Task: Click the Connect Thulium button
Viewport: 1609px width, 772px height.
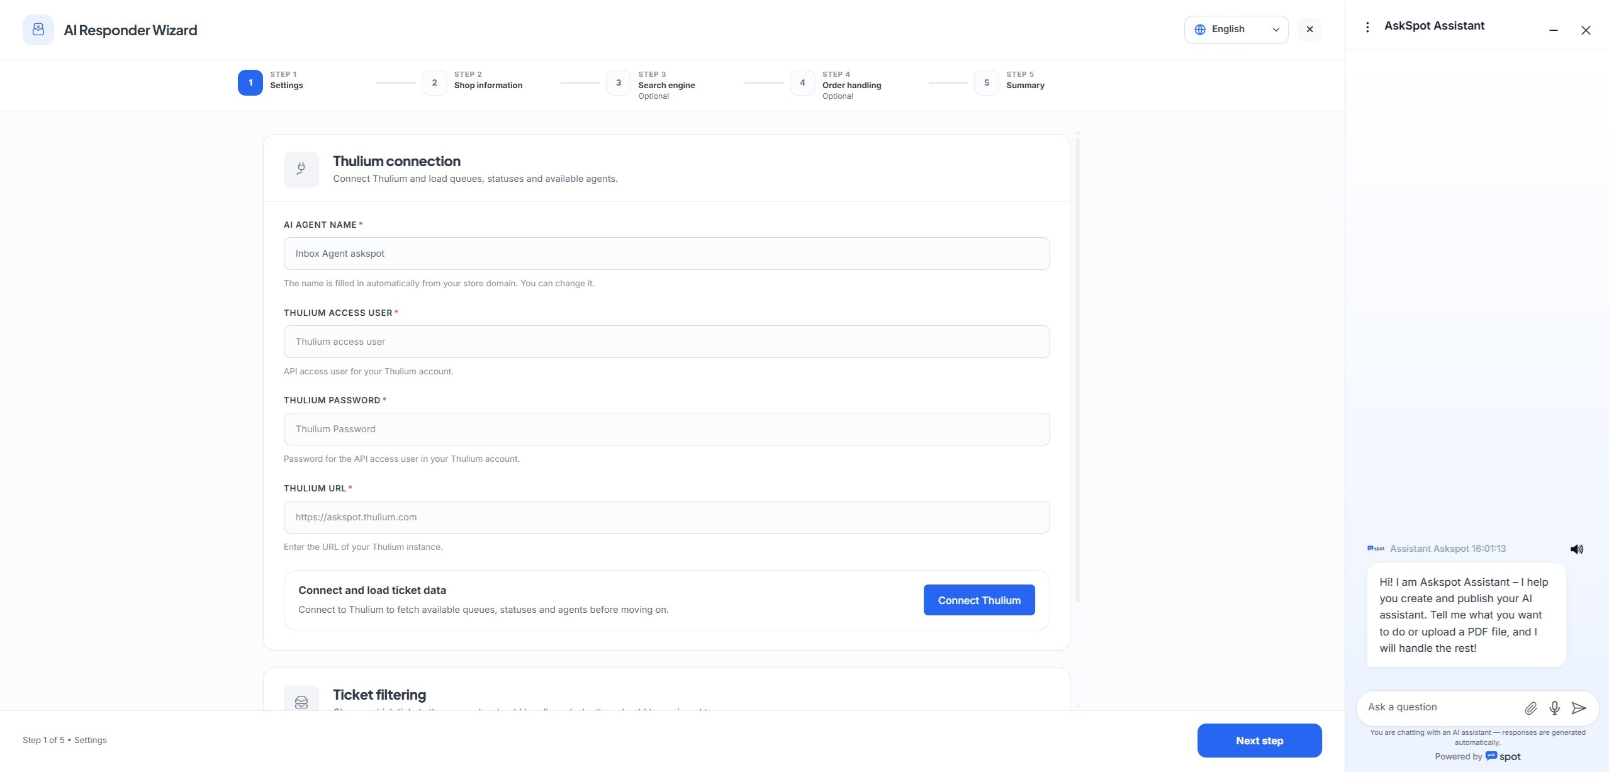Action: 979,600
